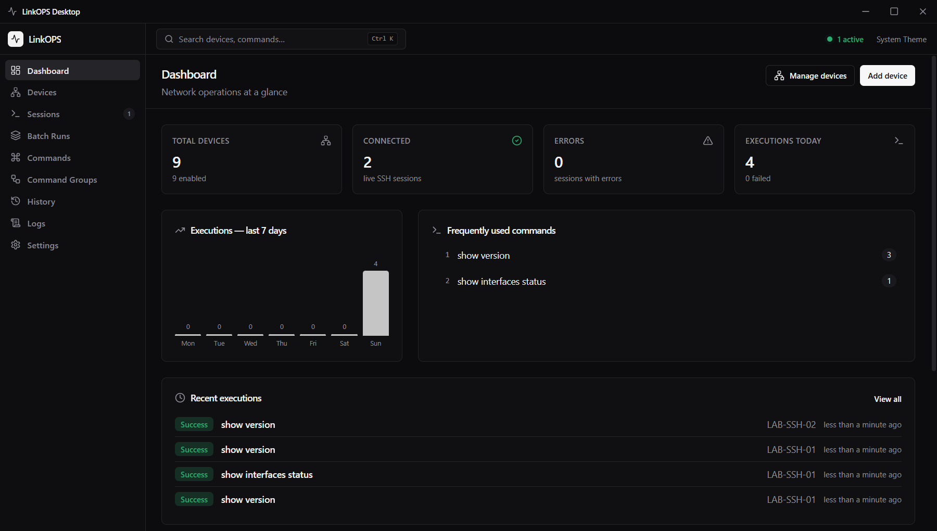Click the Batch Runs layers icon
The image size is (937, 531).
pos(16,135)
